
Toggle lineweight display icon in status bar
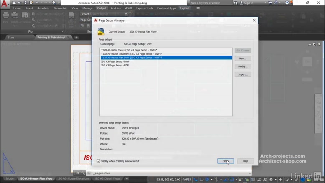coord(241,180)
